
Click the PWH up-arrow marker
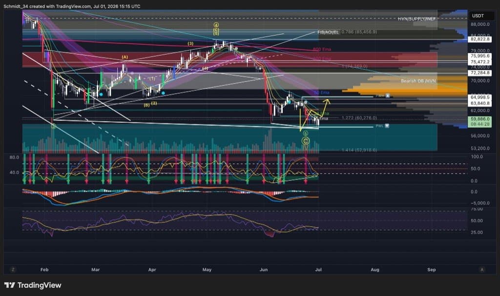[x=387, y=96]
